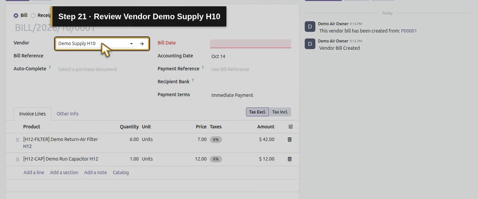Click price 12.00 cell
Image resolution: width=478 pixels, height=199 pixels.
pos(201,159)
